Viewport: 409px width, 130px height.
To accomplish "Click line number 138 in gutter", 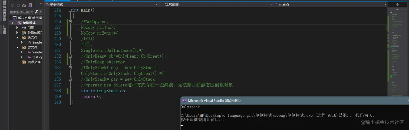I will point(57,91).
